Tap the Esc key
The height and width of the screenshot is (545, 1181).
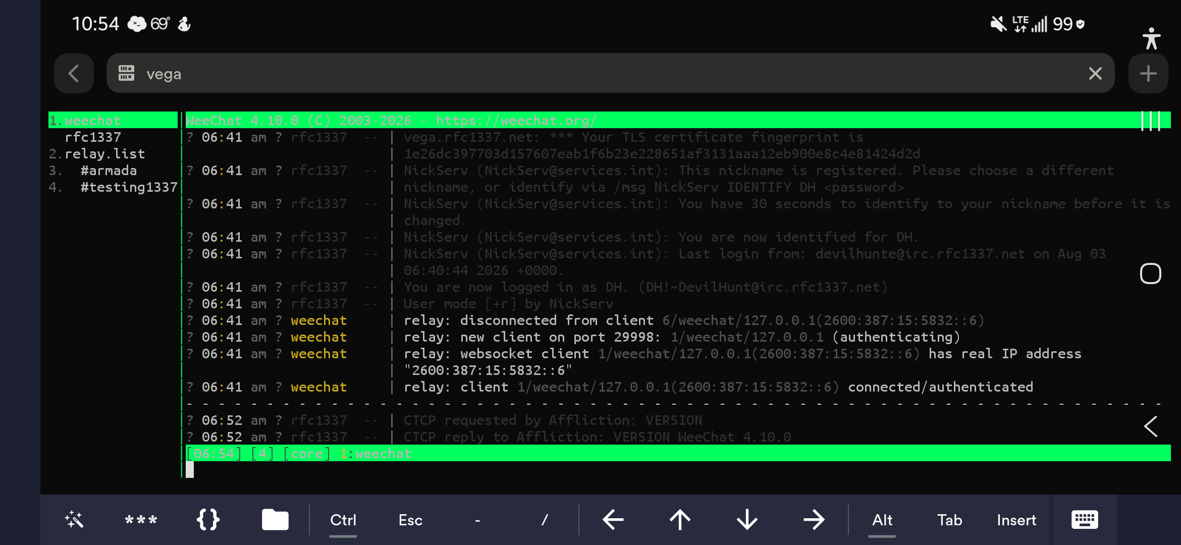coord(410,520)
